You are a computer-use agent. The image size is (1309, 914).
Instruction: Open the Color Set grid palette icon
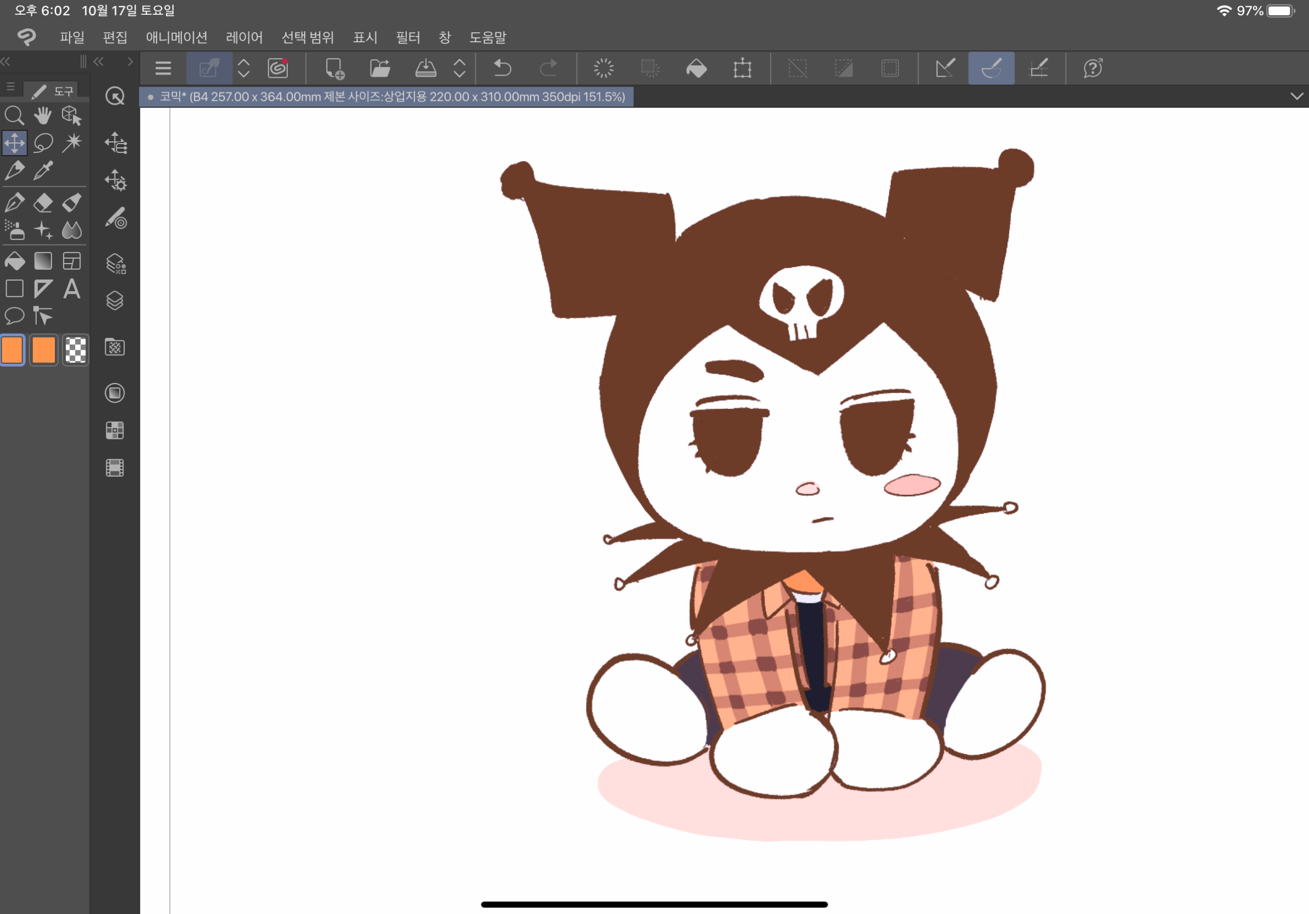(115, 431)
